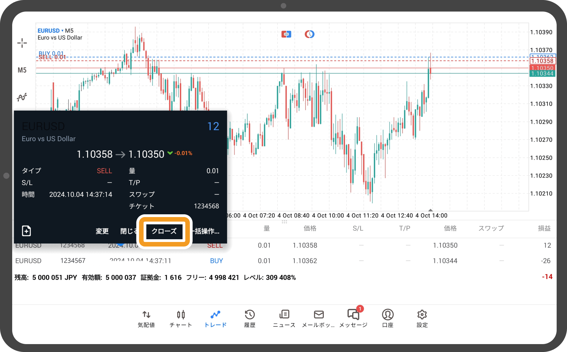Click the chart panel resize handle
Viewport: 567px width, 352px height.
tap(284, 222)
